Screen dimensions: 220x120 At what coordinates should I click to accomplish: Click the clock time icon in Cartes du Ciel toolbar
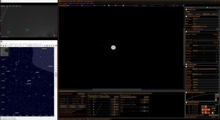(16, 46)
